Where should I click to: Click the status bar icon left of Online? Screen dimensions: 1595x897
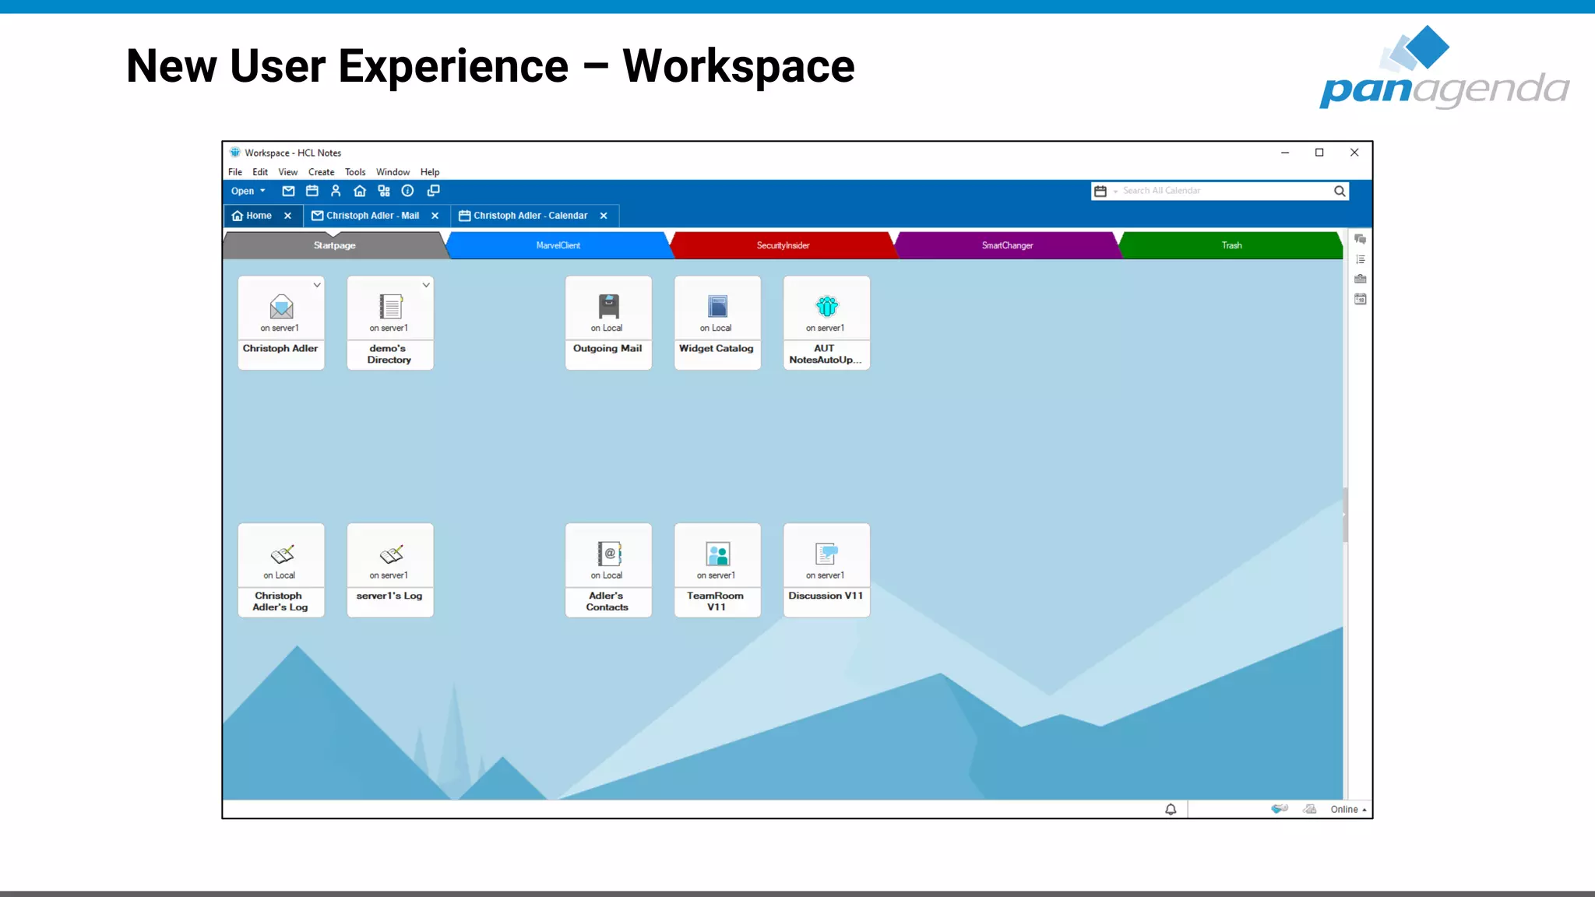1310,809
